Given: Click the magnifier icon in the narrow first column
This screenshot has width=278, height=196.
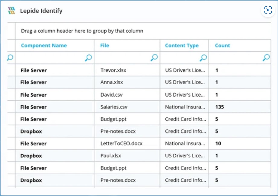Looking at the screenshot, I should tap(10, 57).
